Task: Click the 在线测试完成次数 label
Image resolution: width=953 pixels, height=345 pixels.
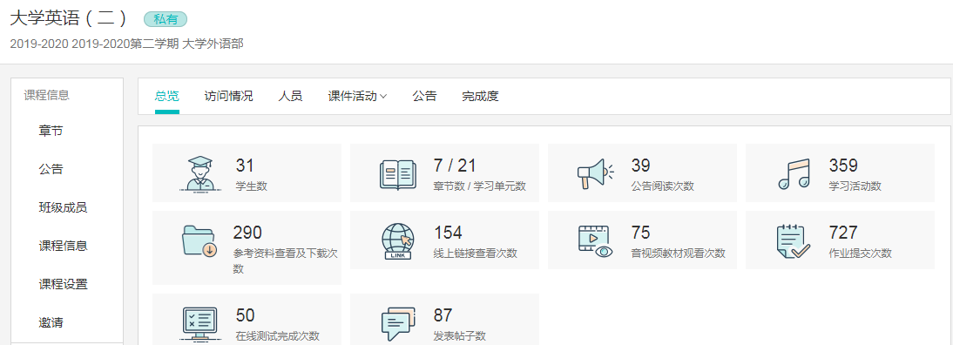Action: click(x=277, y=336)
